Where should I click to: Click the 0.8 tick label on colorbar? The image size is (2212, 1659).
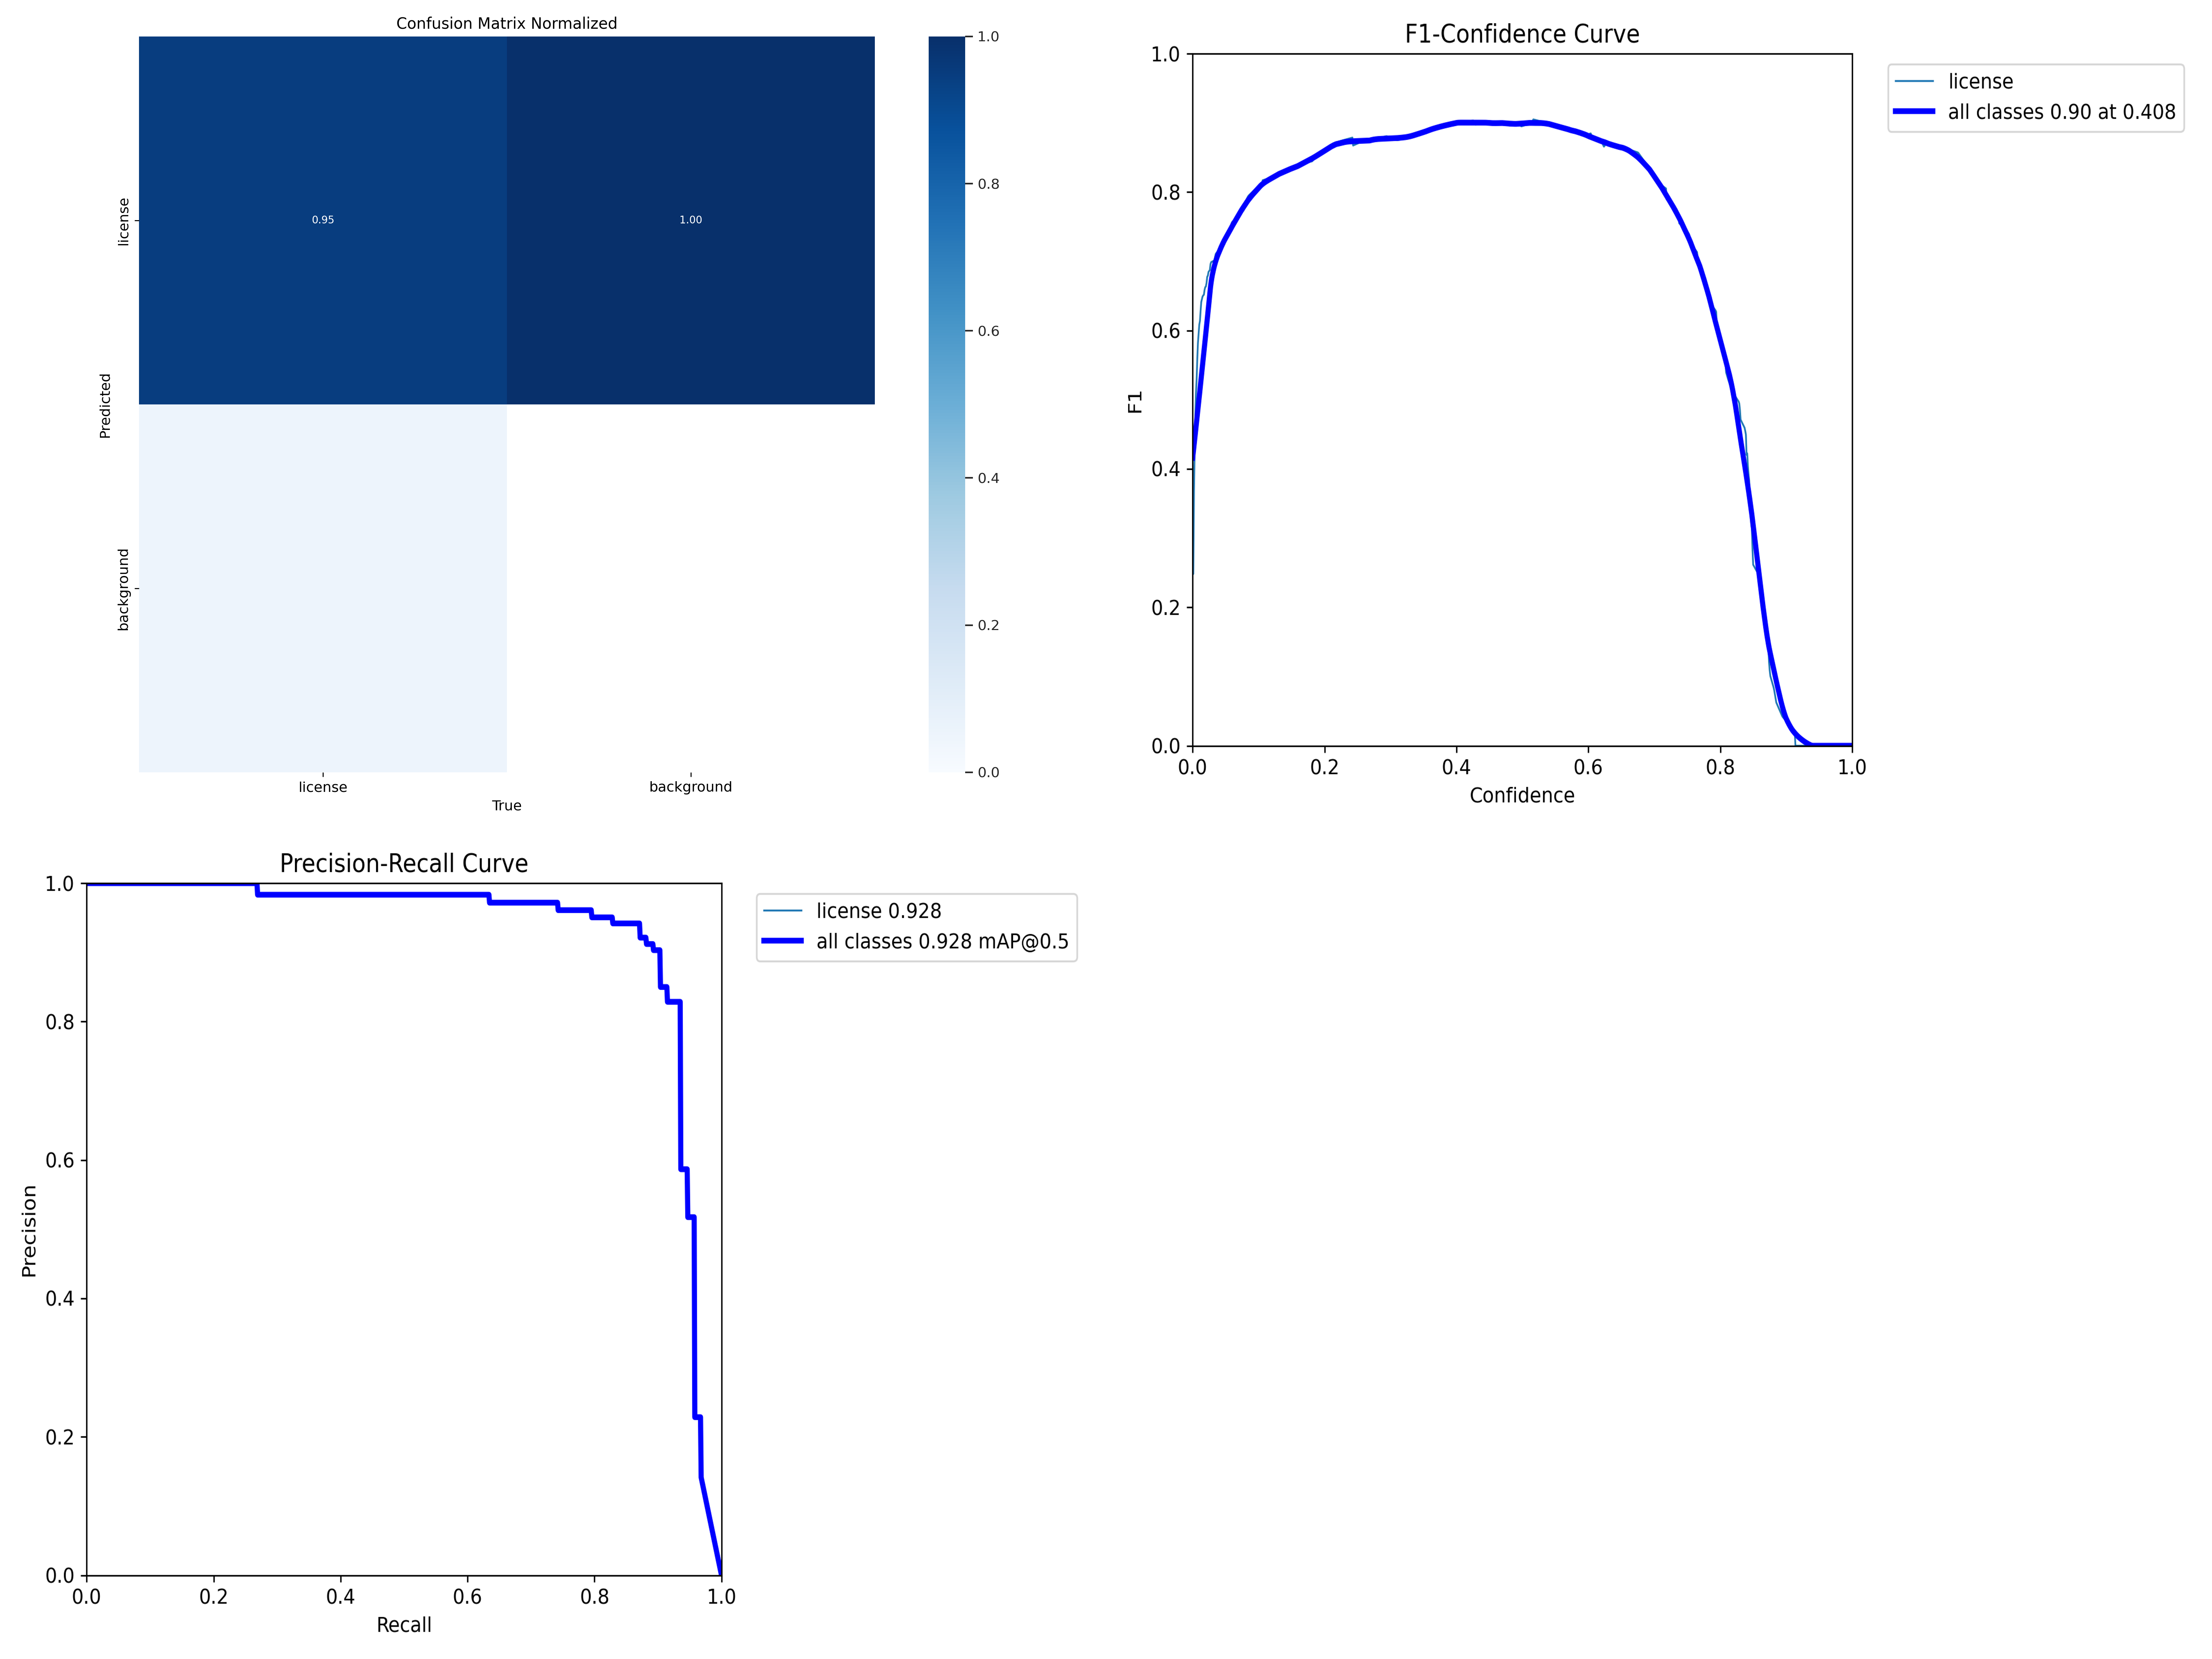click(988, 184)
